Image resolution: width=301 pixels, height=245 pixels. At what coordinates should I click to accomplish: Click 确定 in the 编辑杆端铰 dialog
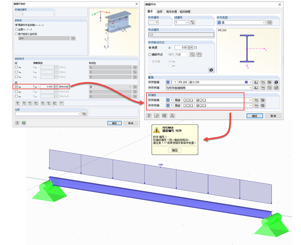(114, 123)
